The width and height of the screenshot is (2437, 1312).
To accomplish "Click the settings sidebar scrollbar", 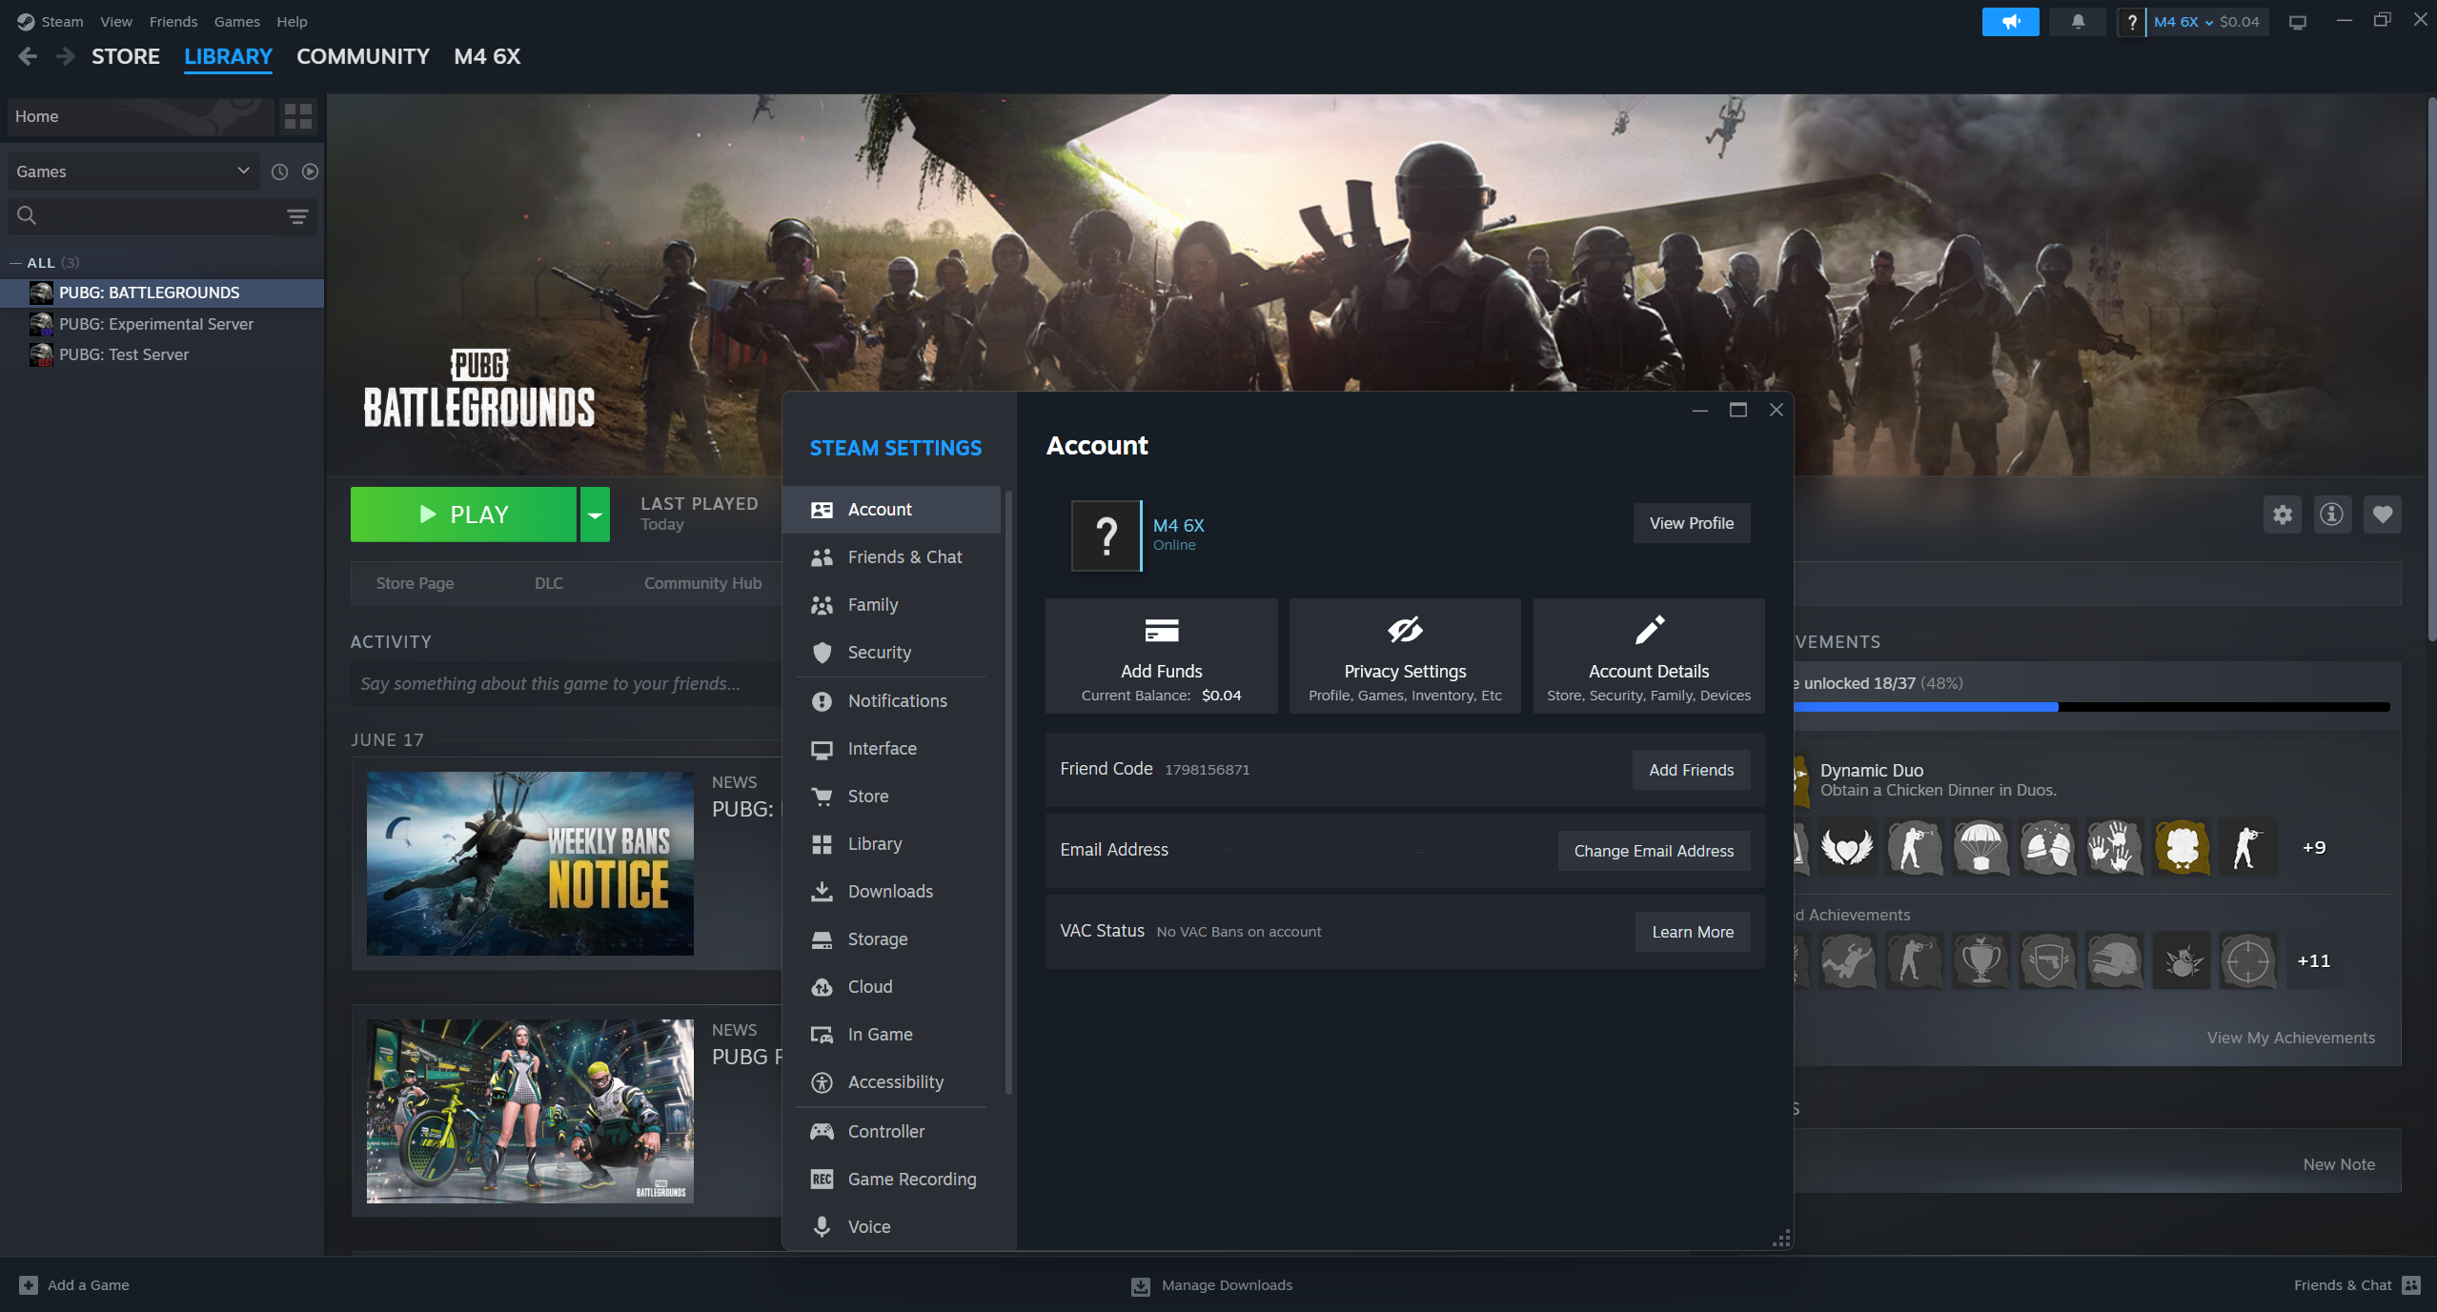I will point(1008,791).
